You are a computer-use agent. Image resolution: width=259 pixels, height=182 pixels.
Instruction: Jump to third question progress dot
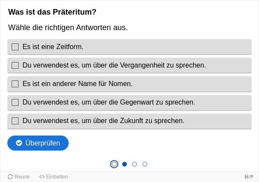[134, 164]
